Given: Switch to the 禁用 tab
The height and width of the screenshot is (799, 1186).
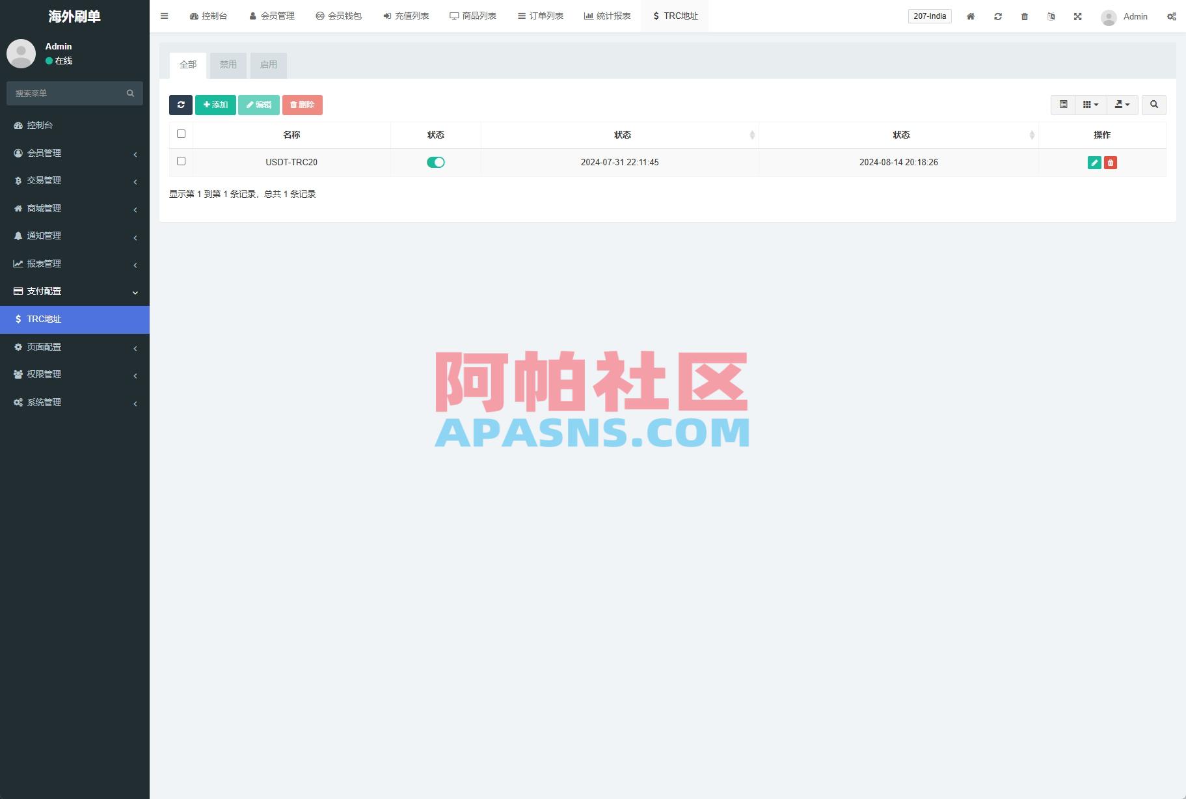Looking at the screenshot, I should tap(228, 64).
